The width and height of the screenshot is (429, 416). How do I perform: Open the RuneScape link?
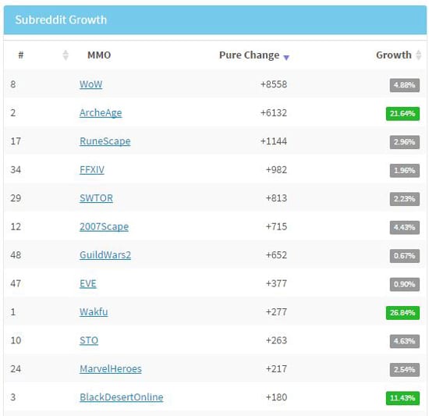point(105,141)
